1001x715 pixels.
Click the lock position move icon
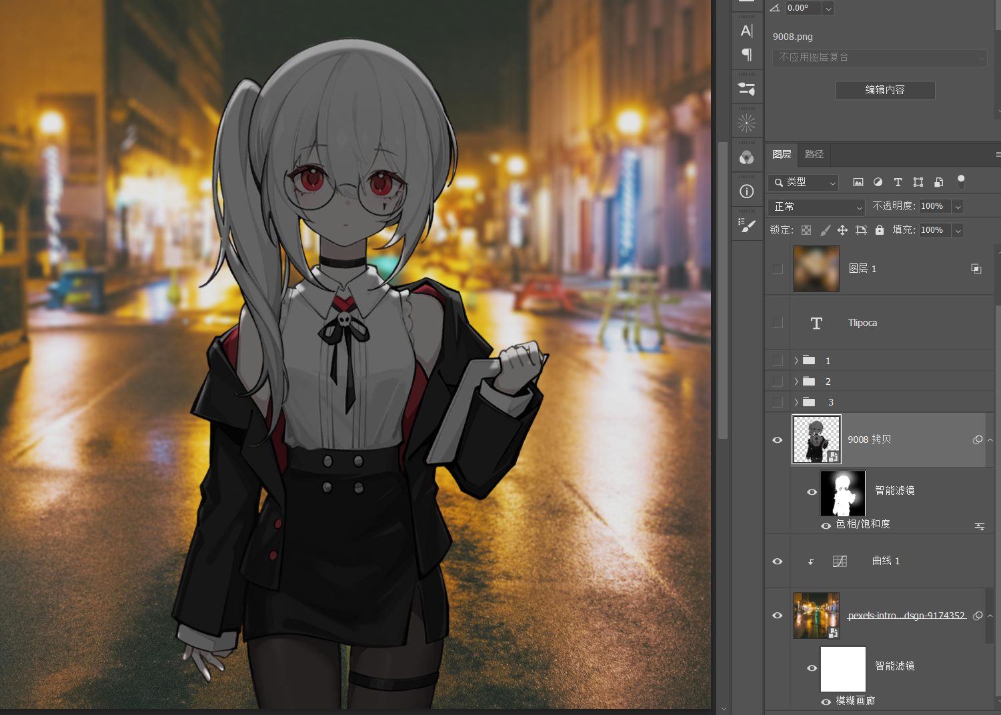click(842, 230)
